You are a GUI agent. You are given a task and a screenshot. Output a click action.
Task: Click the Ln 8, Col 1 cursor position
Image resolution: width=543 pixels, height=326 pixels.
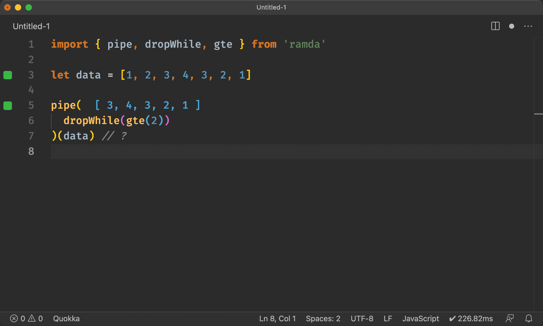point(277,318)
